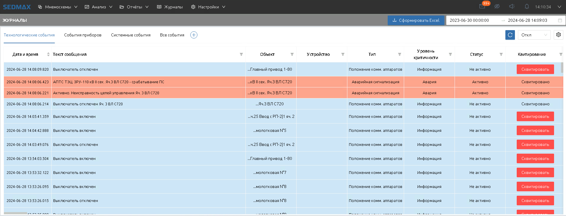Expand the Отчёты menu
This screenshot has height=216, width=566.
click(134, 7)
